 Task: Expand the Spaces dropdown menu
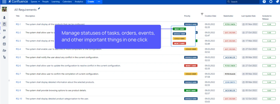point(35,2)
